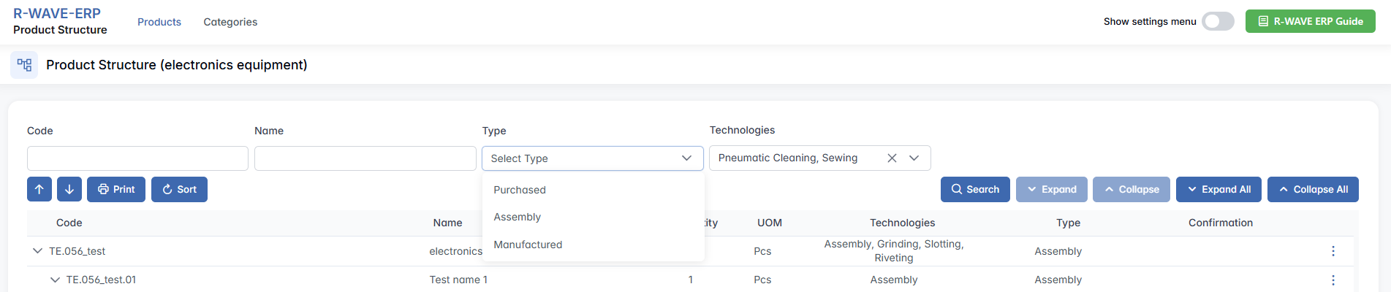Print the product structure
The height and width of the screenshot is (292, 1391).
(x=116, y=189)
